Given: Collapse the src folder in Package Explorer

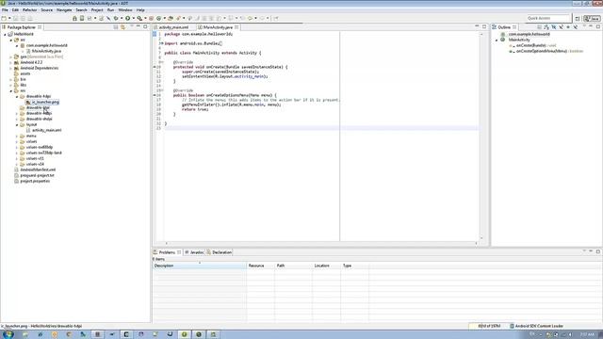Looking at the screenshot, I should (10, 40).
